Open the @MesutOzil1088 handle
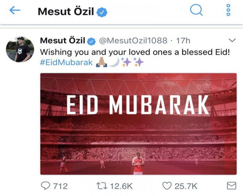 133,41
